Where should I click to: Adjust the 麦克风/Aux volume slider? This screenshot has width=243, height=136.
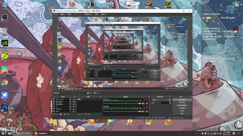(x=122, y=103)
